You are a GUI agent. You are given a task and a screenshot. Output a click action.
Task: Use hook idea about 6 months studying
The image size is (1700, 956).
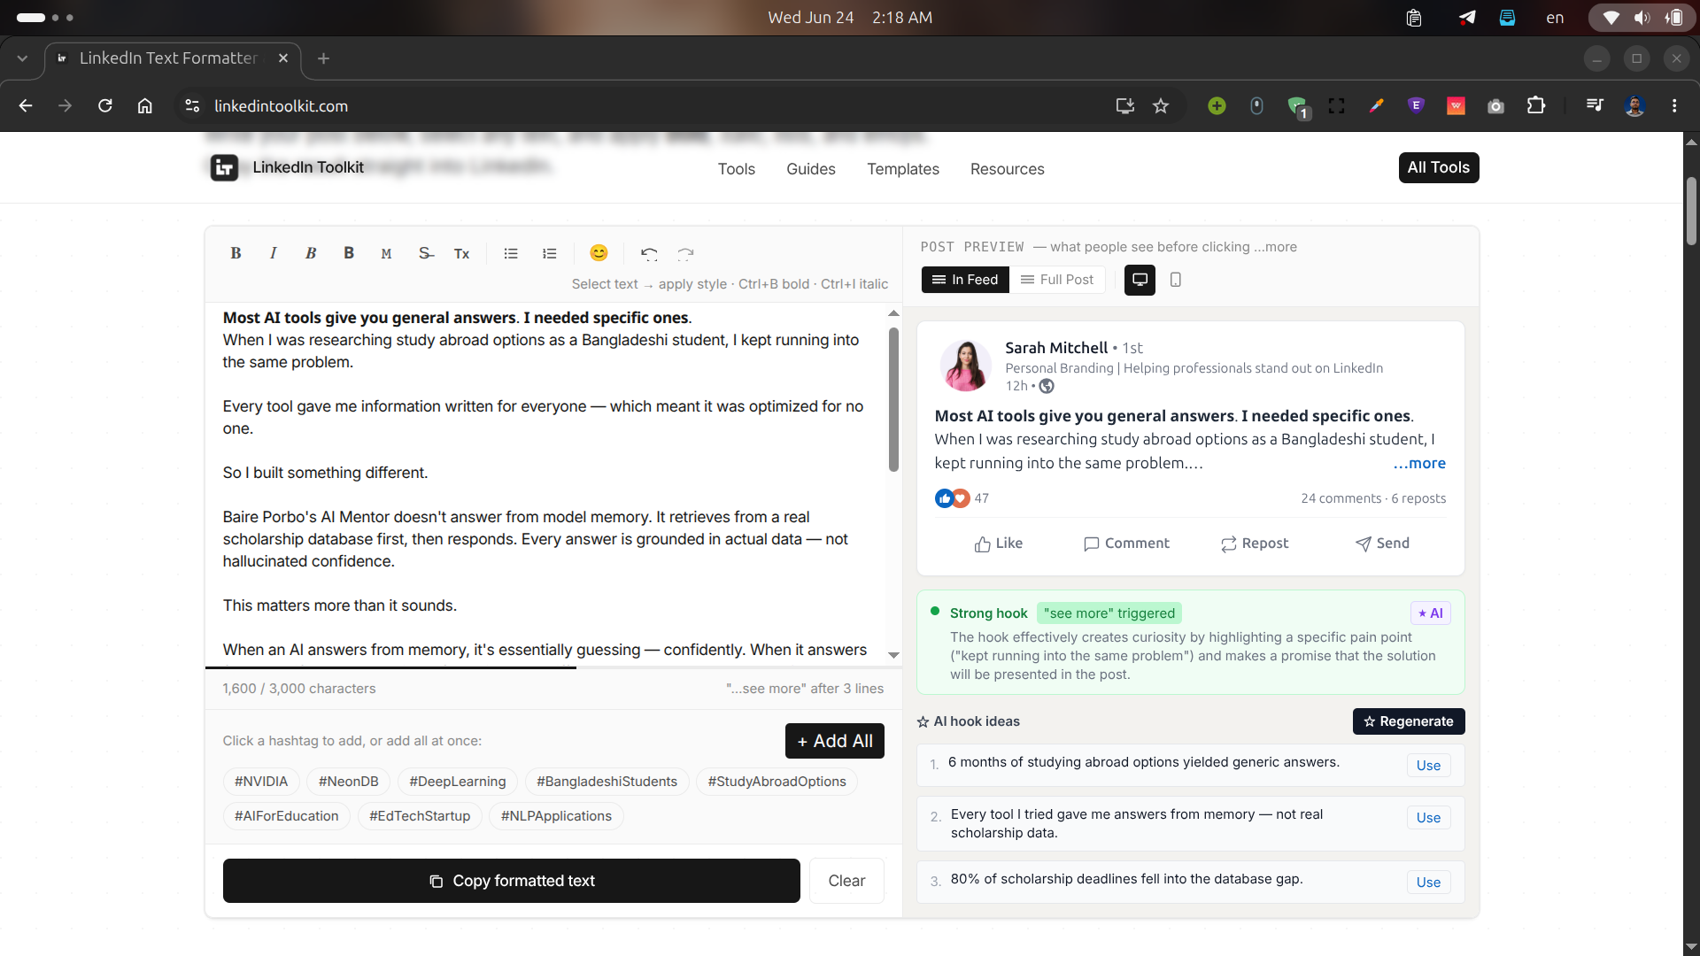point(1427,766)
